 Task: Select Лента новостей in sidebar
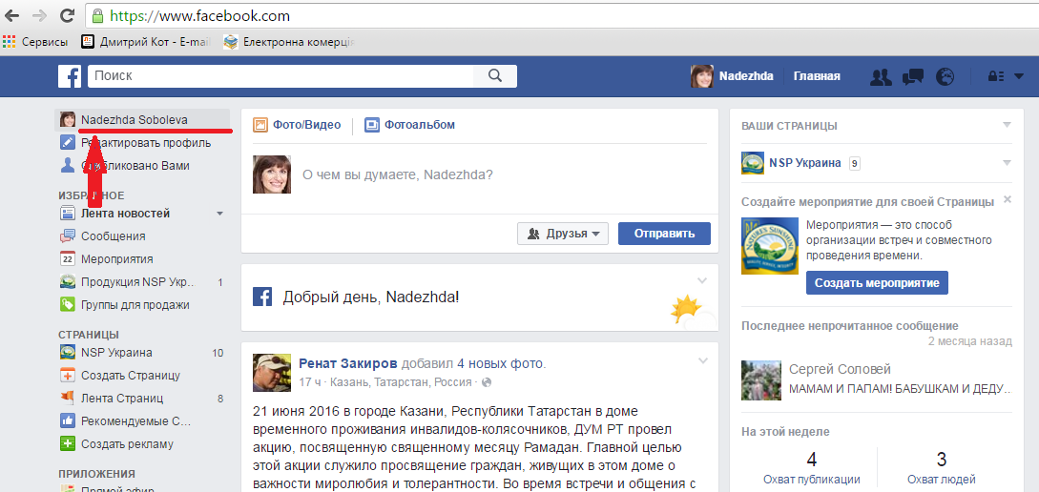coord(125,214)
